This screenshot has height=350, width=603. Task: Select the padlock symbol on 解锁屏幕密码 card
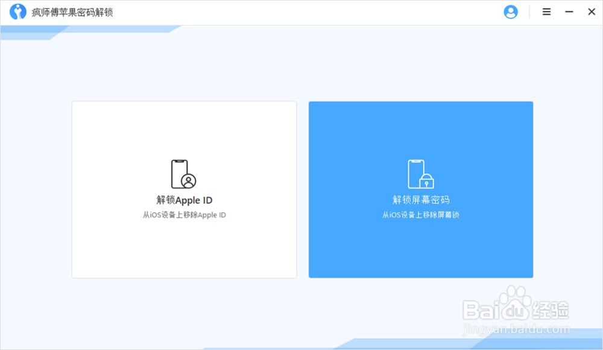pyautogui.click(x=427, y=180)
